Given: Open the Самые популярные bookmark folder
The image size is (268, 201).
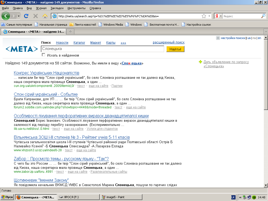Looking at the screenshot, I should point(16,25).
